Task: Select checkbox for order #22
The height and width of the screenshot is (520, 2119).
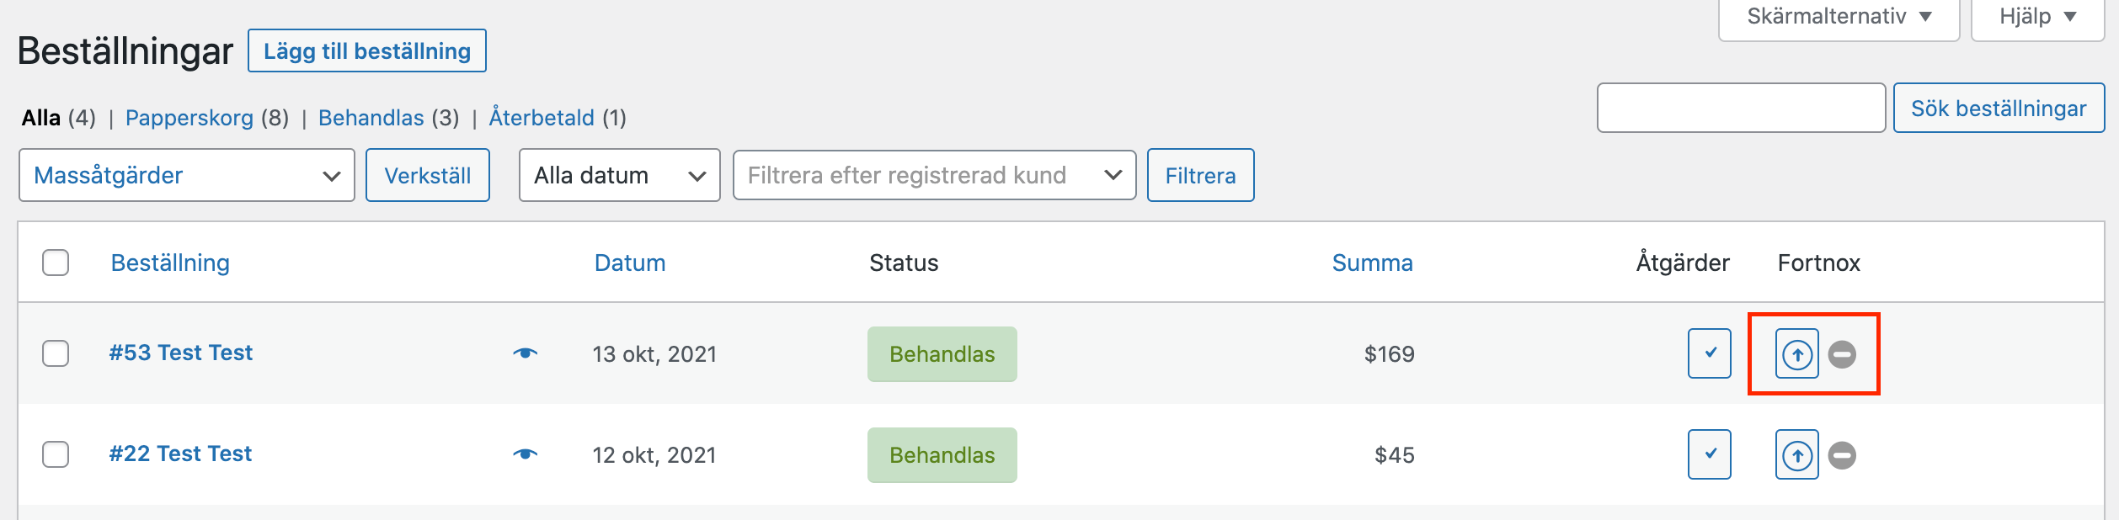Action: [x=56, y=454]
